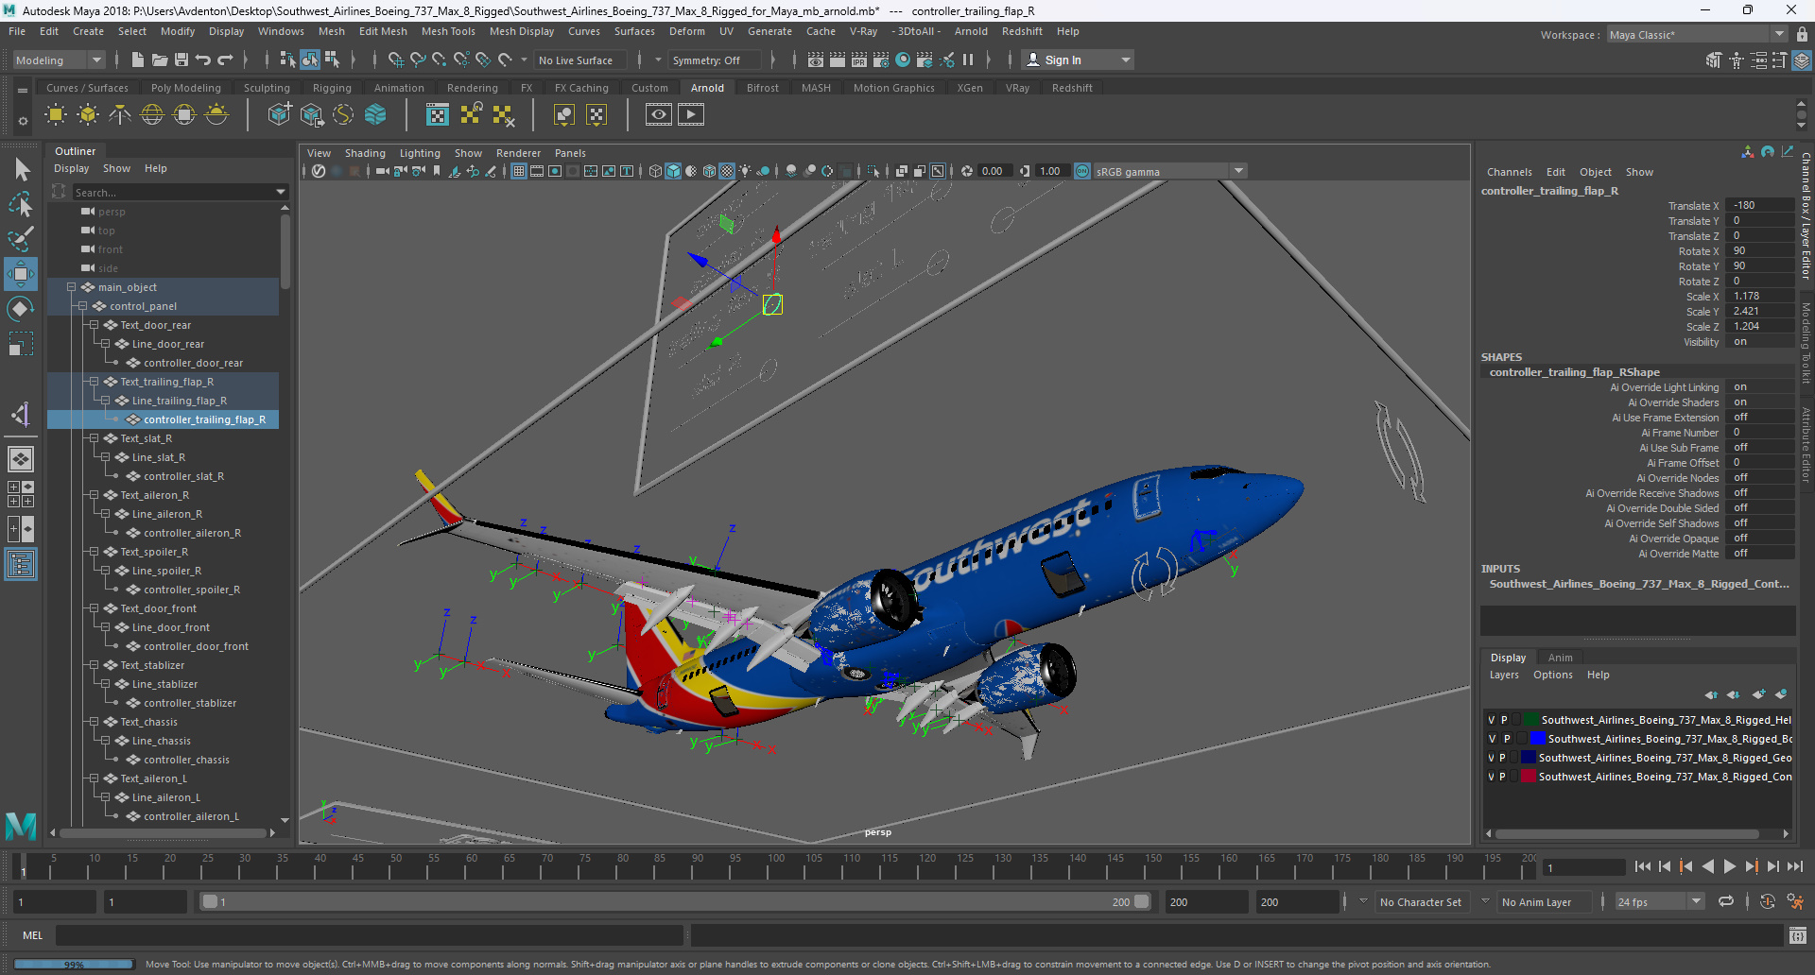
Task: Open the Symmetry: Off dropdown
Action: click(715, 60)
